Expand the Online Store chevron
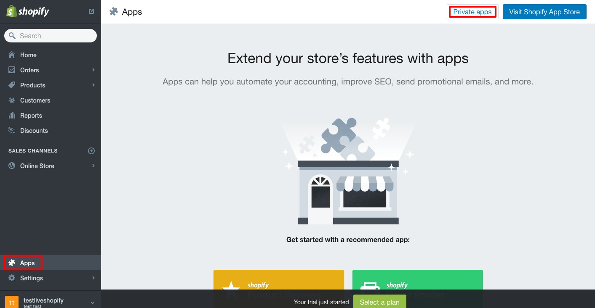595x308 pixels. click(x=93, y=166)
